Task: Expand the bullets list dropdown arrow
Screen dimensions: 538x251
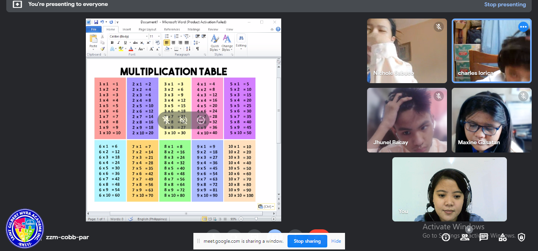Action: click(171, 36)
